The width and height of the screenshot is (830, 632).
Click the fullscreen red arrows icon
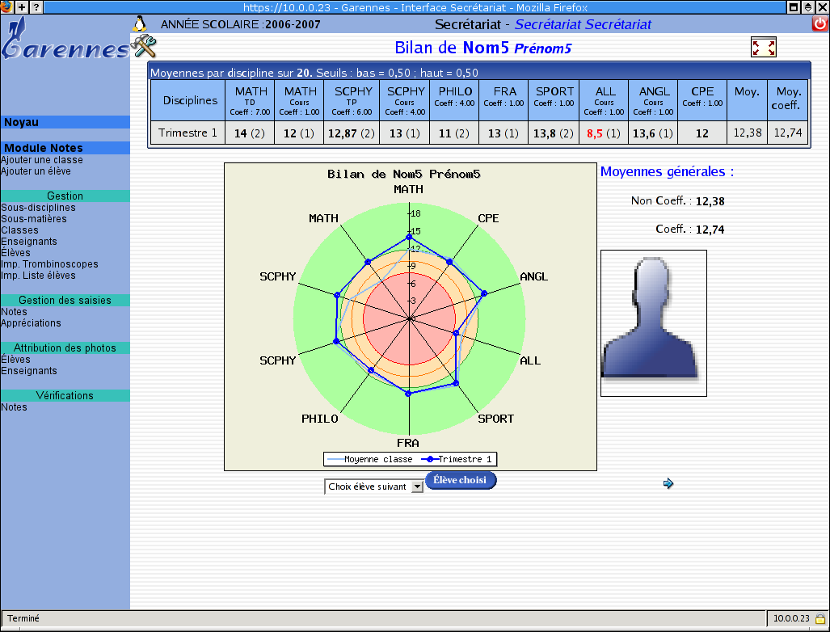point(763,48)
